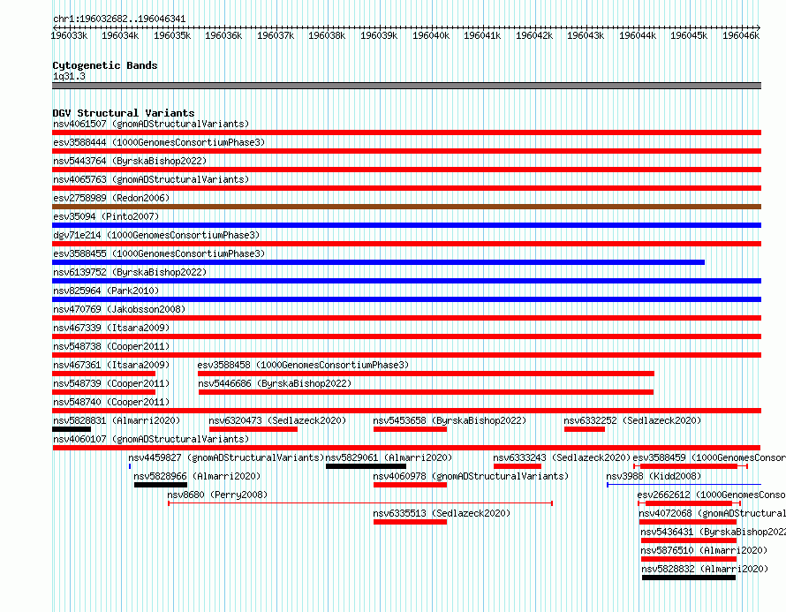
Task: Click nsv548740 Cooper2011 label
Action: click(x=111, y=402)
